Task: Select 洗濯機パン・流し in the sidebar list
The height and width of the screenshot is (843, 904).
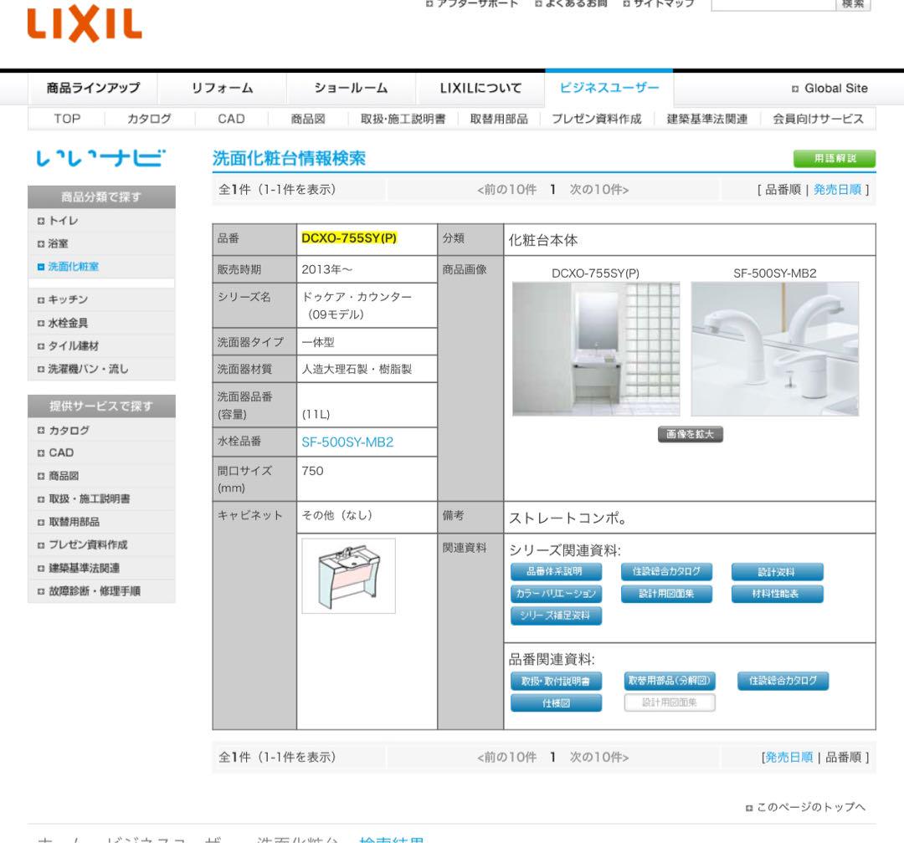Action: click(101, 369)
